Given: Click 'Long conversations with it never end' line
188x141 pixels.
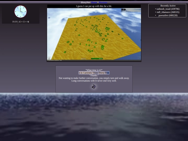Looking at the screenshot, I should [x=94, y=81].
